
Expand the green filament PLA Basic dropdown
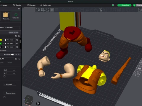click(4, 43)
